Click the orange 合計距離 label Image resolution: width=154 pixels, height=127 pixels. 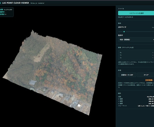click(149, 80)
